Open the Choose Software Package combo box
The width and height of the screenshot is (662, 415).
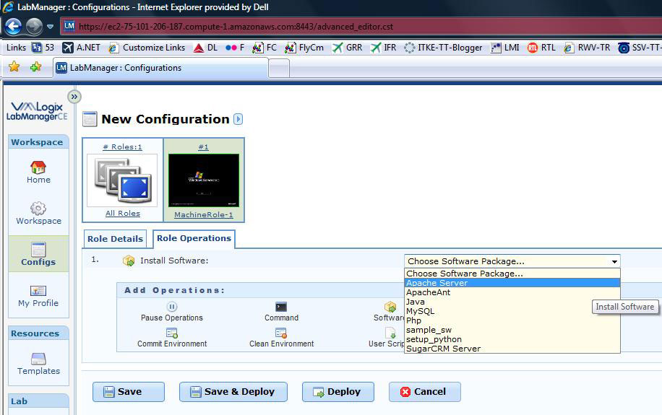(x=512, y=261)
